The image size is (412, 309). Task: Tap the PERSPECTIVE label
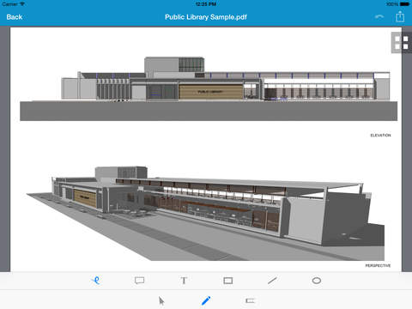click(378, 266)
